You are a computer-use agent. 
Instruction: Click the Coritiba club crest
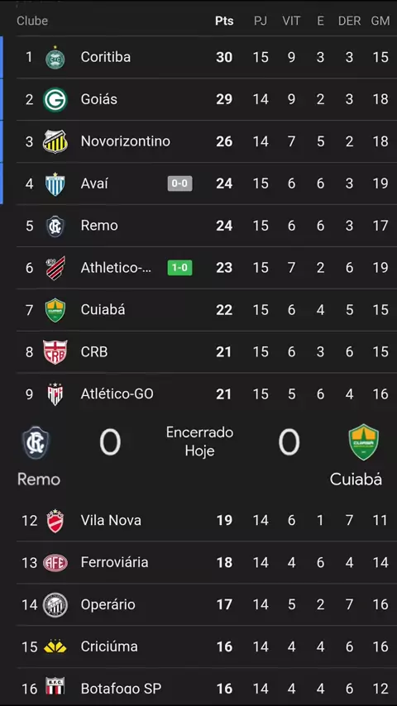click(55, 58)
